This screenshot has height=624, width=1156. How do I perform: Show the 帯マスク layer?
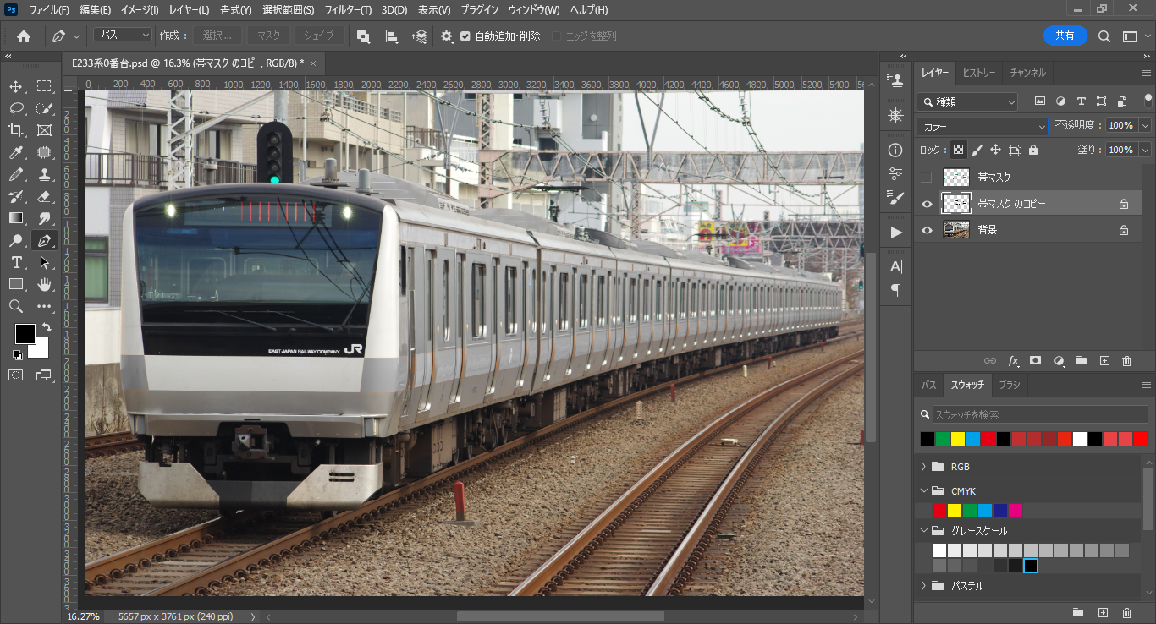click(x=927, y=178)
